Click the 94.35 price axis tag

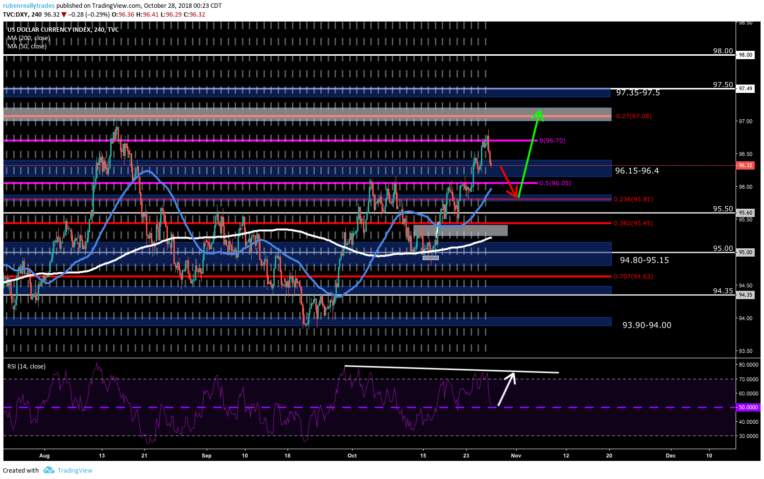pyautogui.click(x=745, y=295)
